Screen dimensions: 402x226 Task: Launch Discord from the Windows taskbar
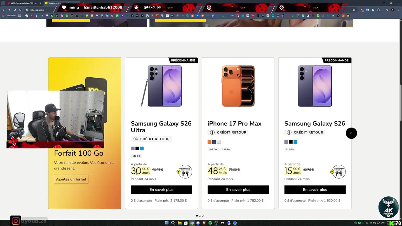tap(198, 223)
